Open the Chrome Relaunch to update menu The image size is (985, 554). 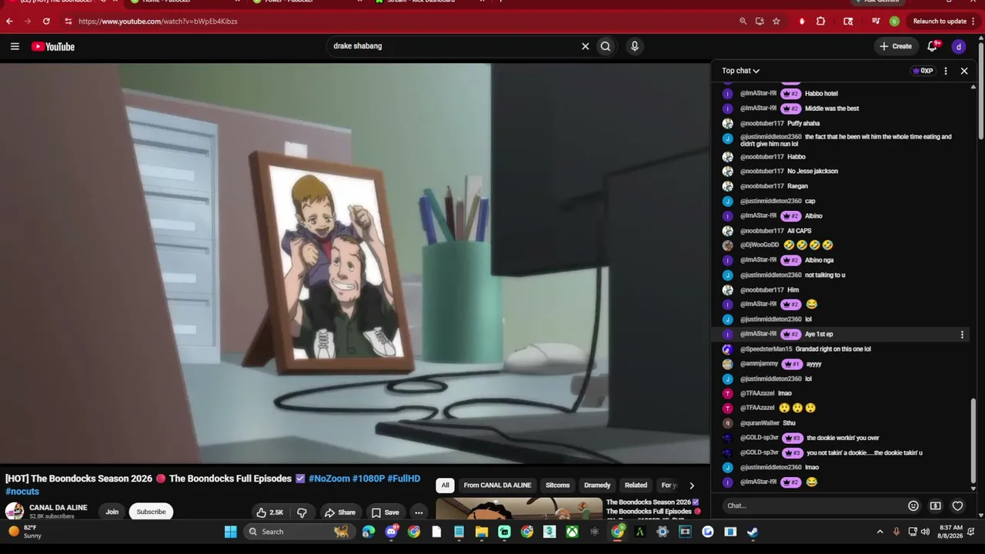944,22
